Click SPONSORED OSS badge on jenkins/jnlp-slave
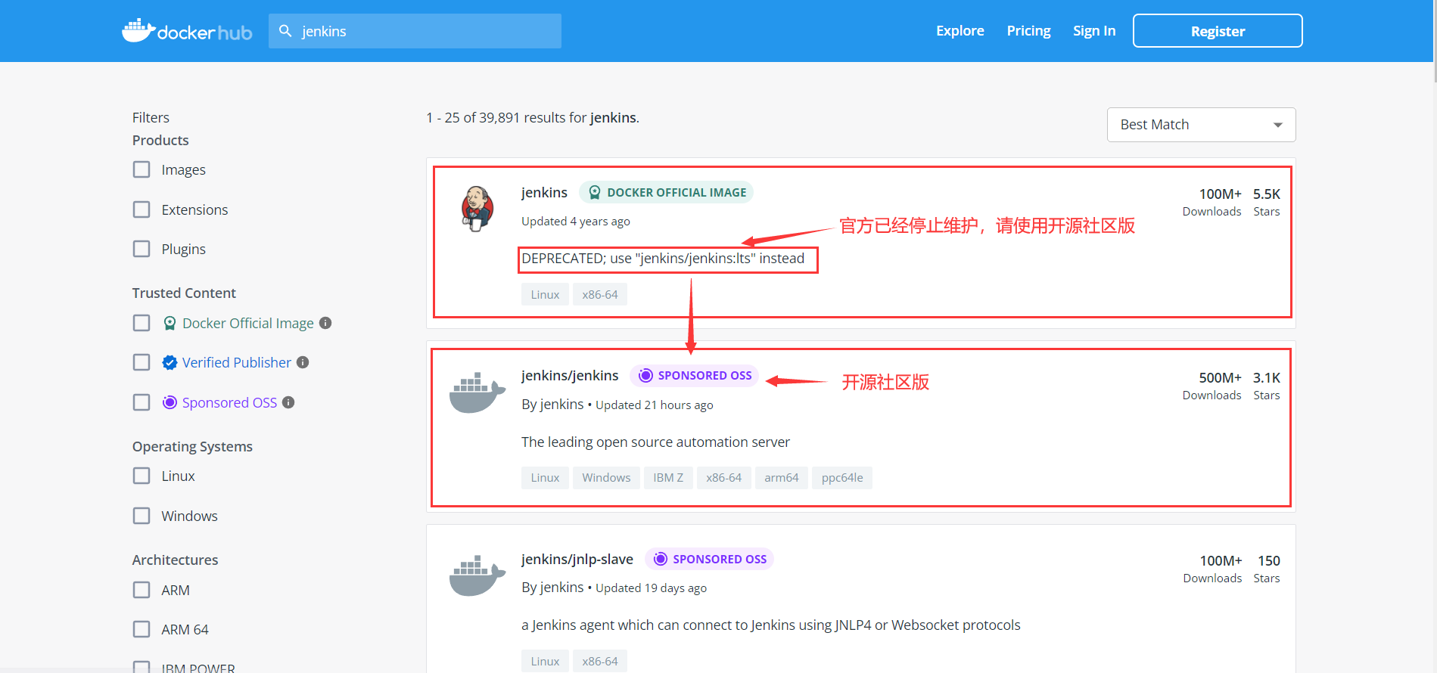 [x=709, y=559]
